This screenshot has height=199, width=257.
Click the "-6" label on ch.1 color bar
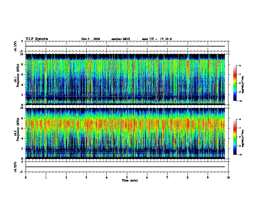239,65
